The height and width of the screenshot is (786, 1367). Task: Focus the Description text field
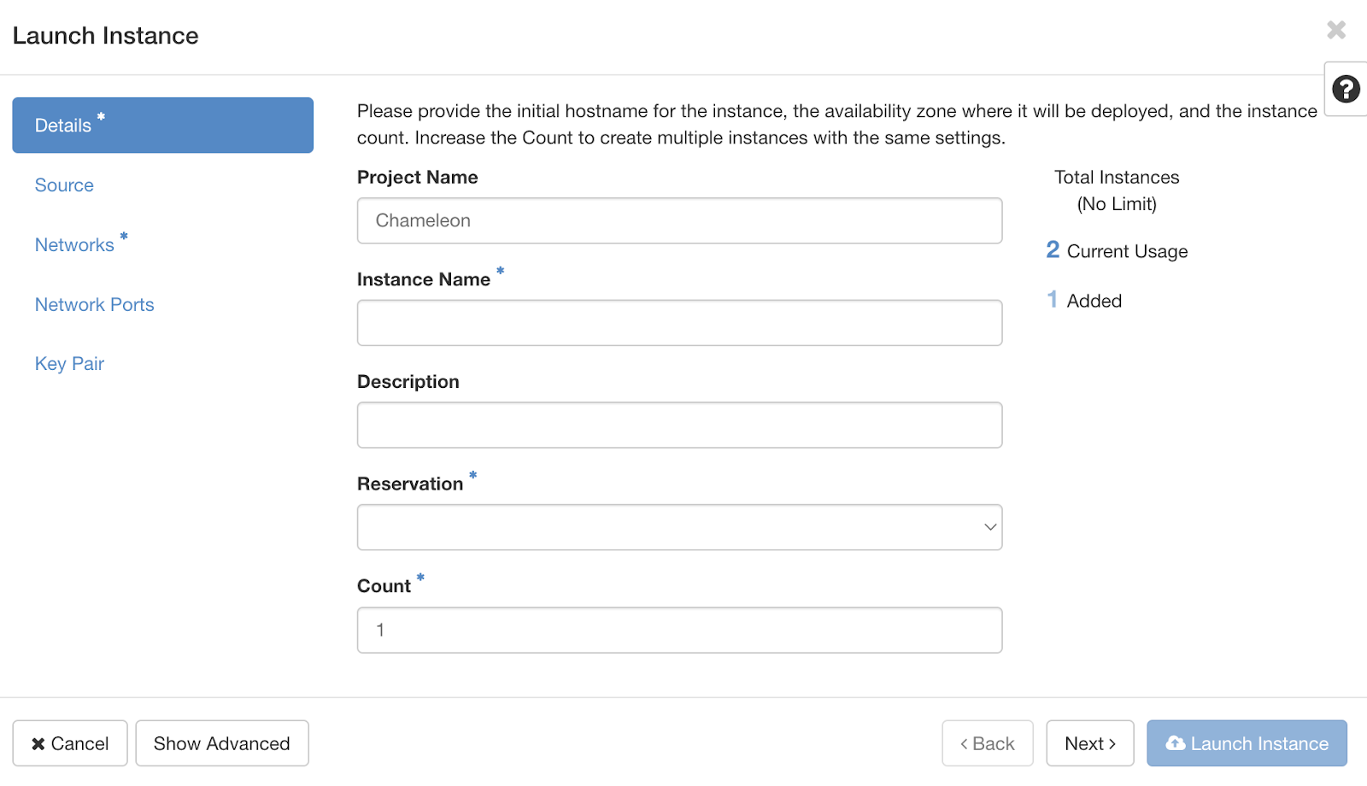679,425
